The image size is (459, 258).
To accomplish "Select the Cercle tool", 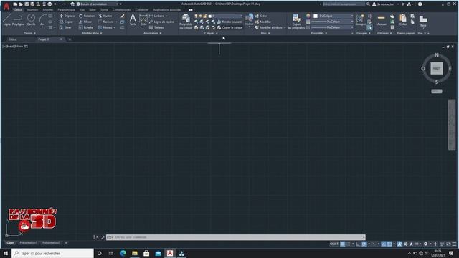I will [31, 20].
